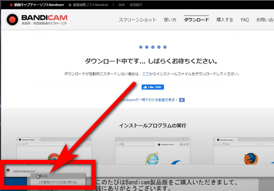Click the Internet Explorer illustration logo
The width and height of the screenshot is (274, 191).
pyautogui.click(x=152, y=159)
